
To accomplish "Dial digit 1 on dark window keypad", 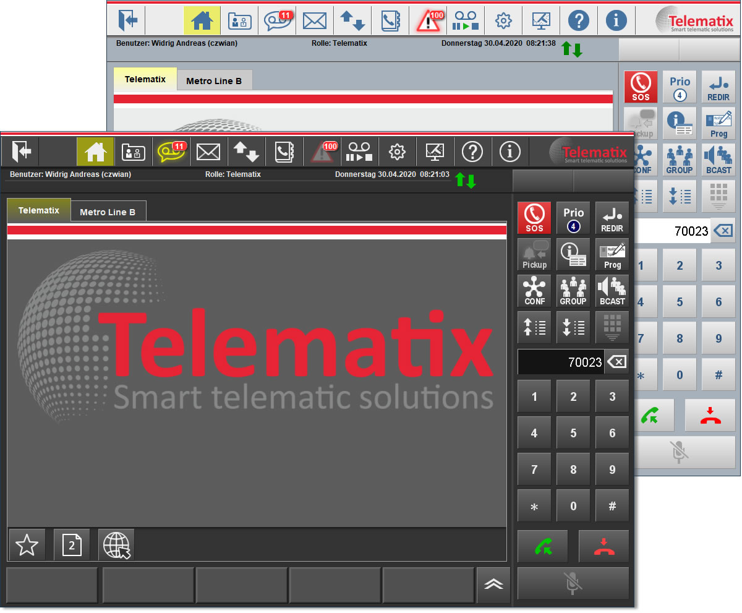I will click(534, 397).
